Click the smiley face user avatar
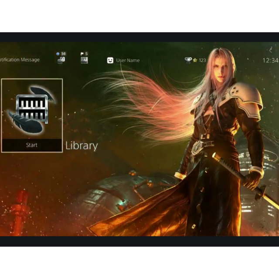 [x=110, y=60]
